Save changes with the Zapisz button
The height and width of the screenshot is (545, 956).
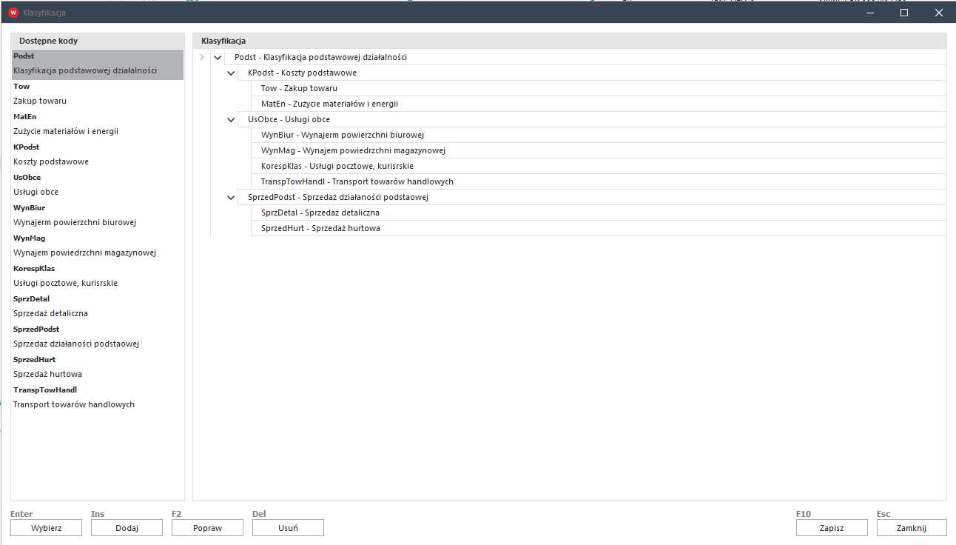click(832, 528)
